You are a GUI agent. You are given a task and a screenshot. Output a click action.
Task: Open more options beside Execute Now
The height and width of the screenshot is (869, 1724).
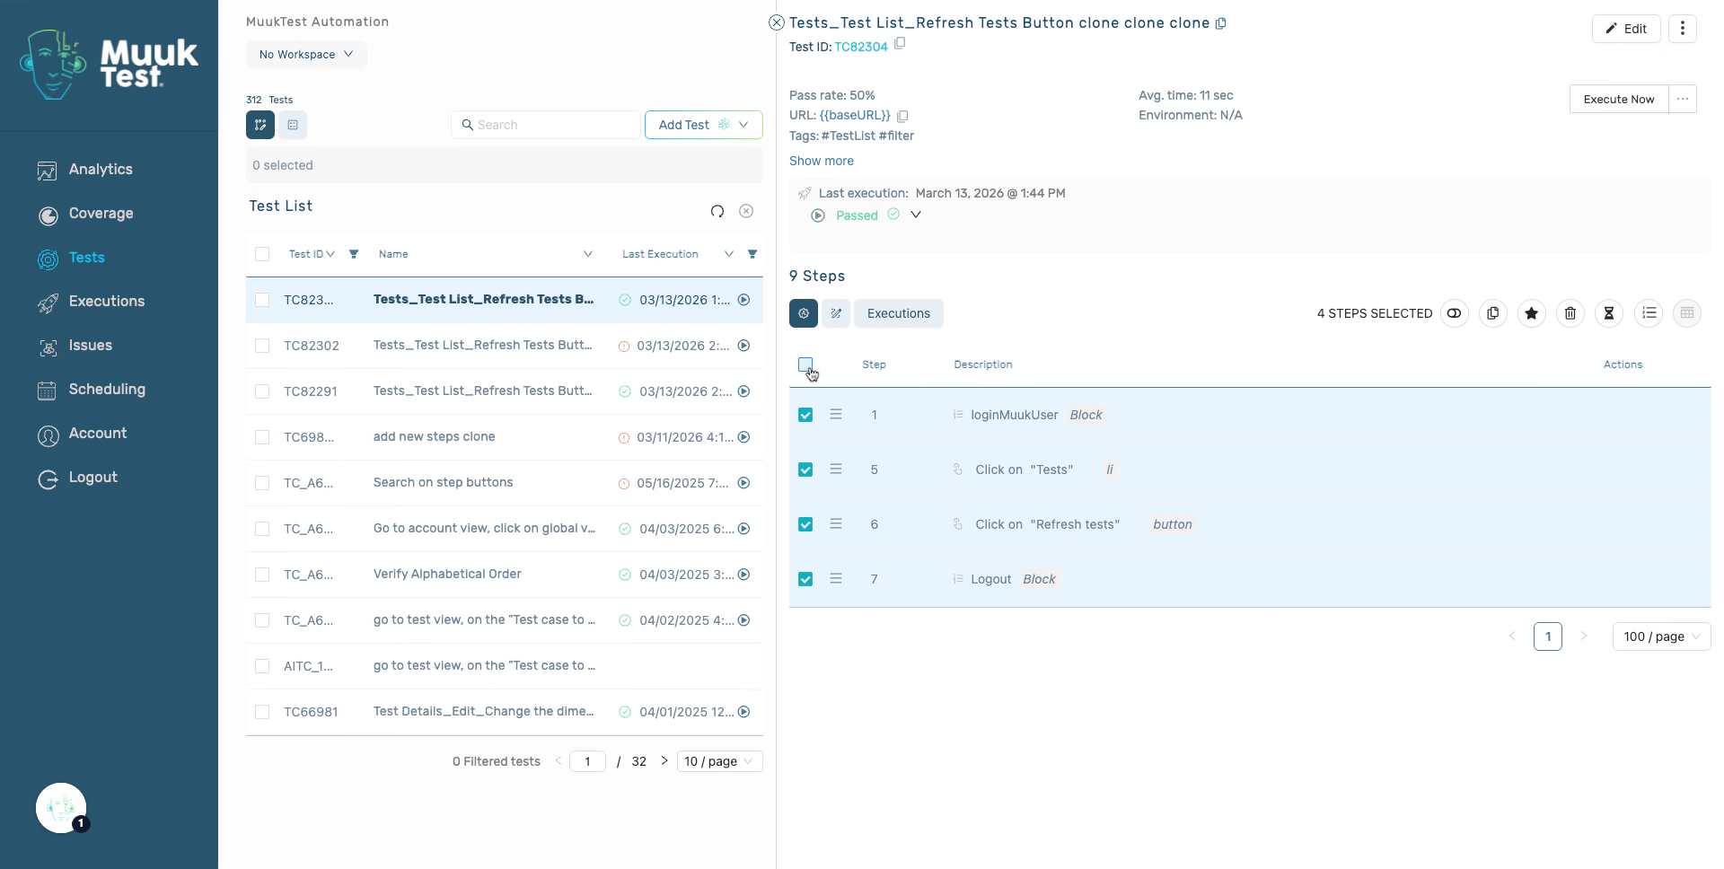[1683, 99]
